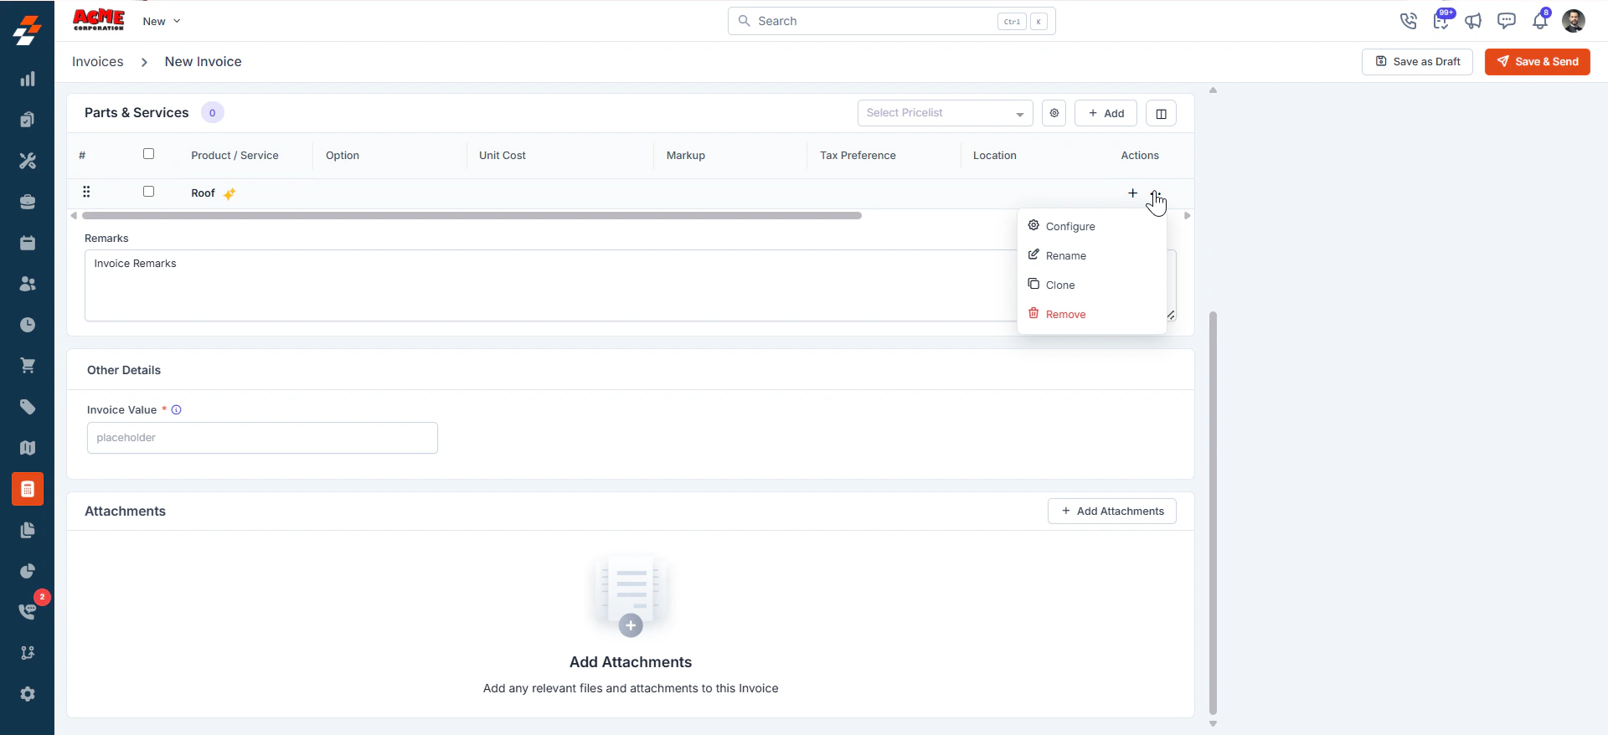Open the branch workflow sidebar icon
The height and width of the screenshot is (735, 1608).
(x=28, y=653)
